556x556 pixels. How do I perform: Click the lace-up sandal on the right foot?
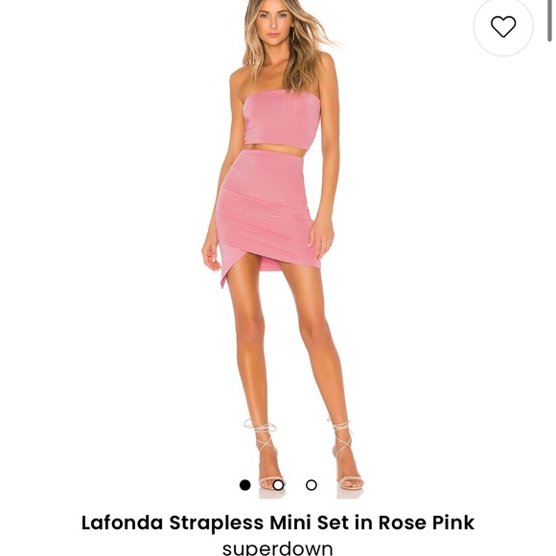tap(346, 453)
